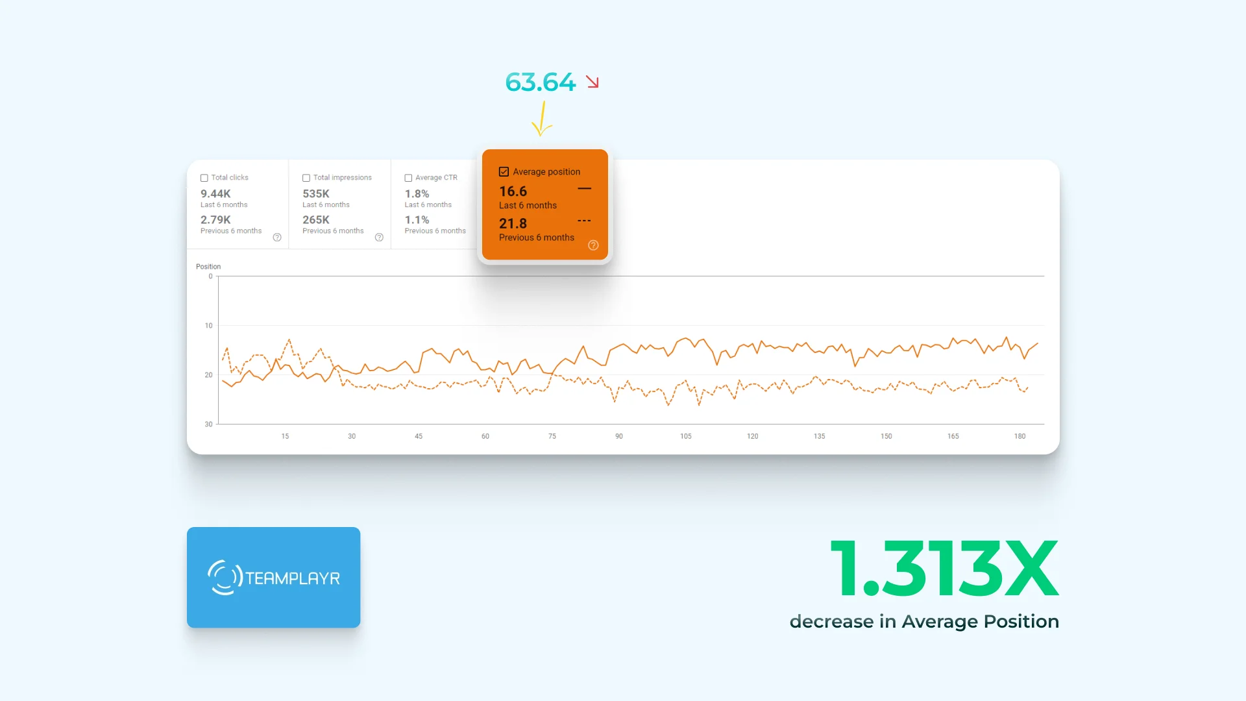Screen dimensions: 1246x701
Task: Click the 2.79K previous clicks value
Action: pyautogui.click(x=215, y=220)
